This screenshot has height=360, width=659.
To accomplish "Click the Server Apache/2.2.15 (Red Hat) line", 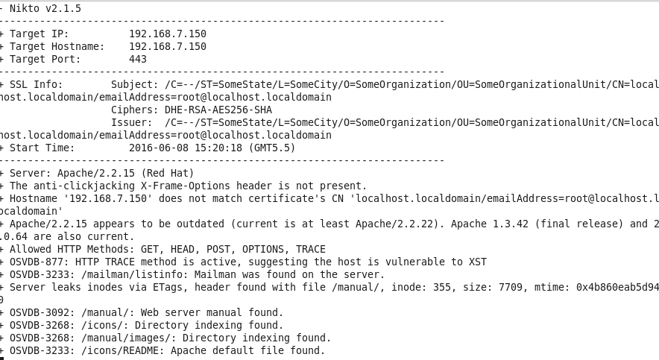I will tap(97, 173).
